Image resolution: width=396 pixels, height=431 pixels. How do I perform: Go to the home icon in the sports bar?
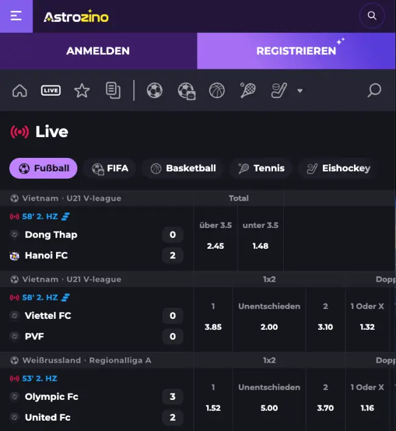(19, 90)
